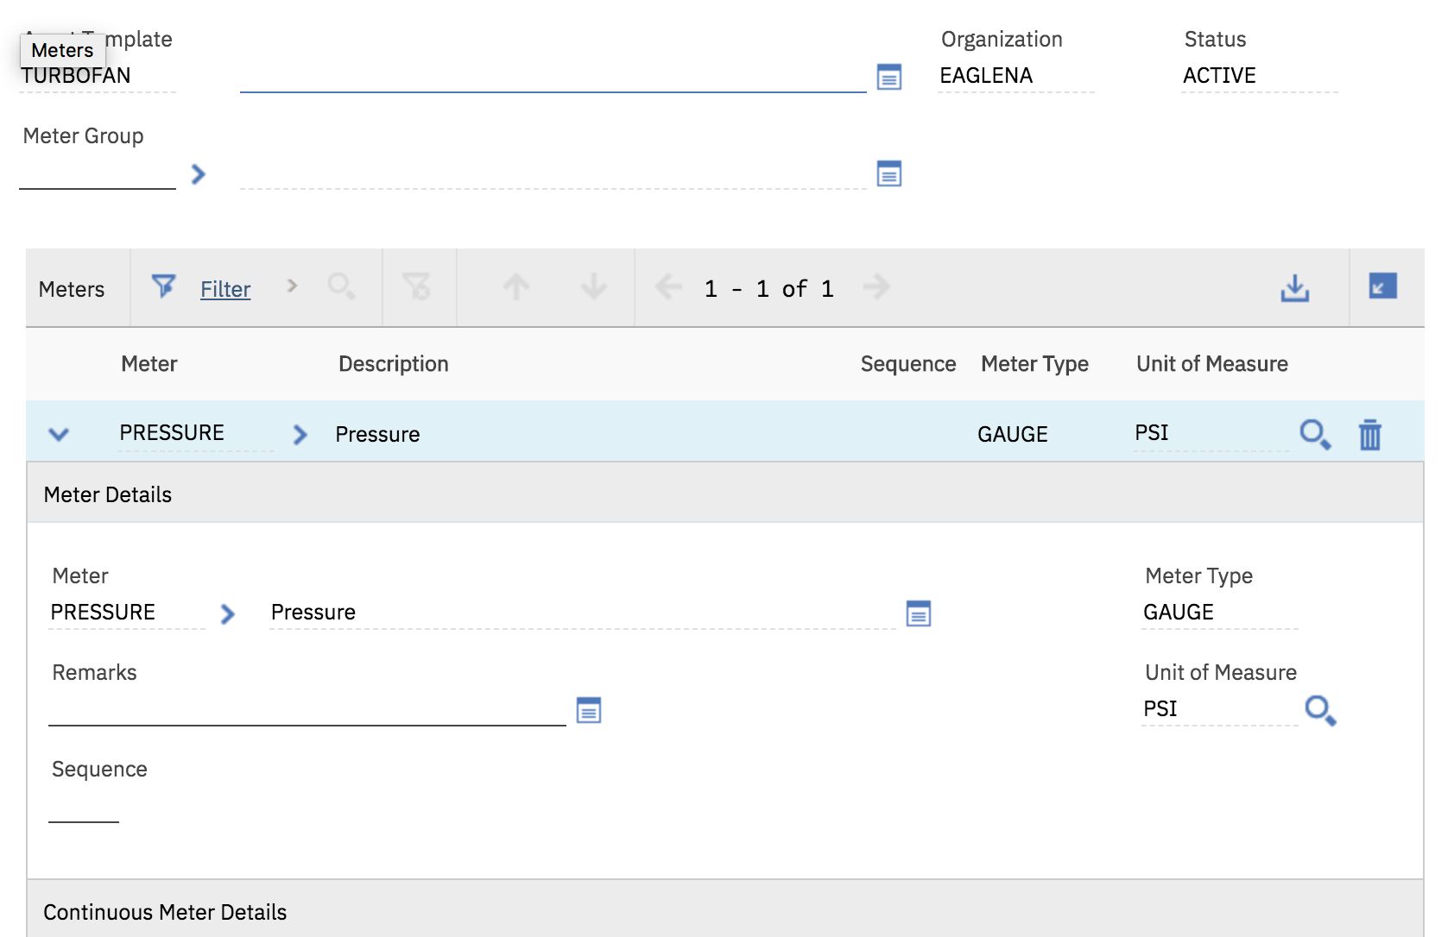The image size is (1454, 937).
Task: Click into the Meter Group input field
Action: coord(97,173)
